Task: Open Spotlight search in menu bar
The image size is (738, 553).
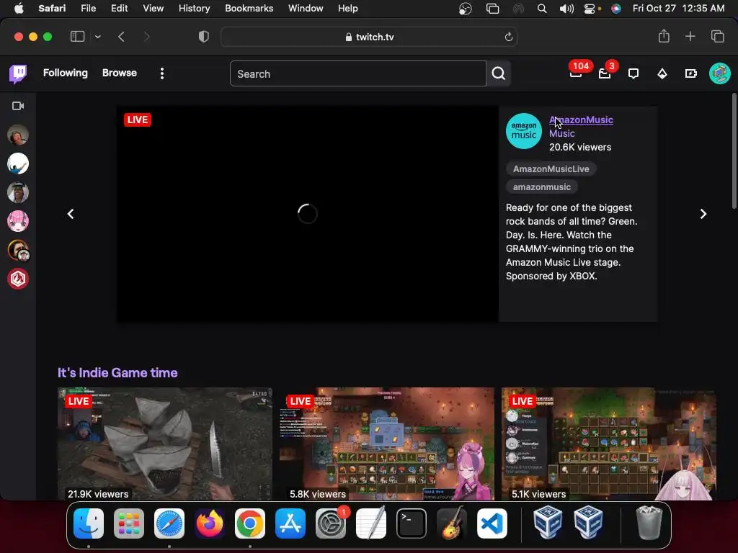Action: pos(542,9)
